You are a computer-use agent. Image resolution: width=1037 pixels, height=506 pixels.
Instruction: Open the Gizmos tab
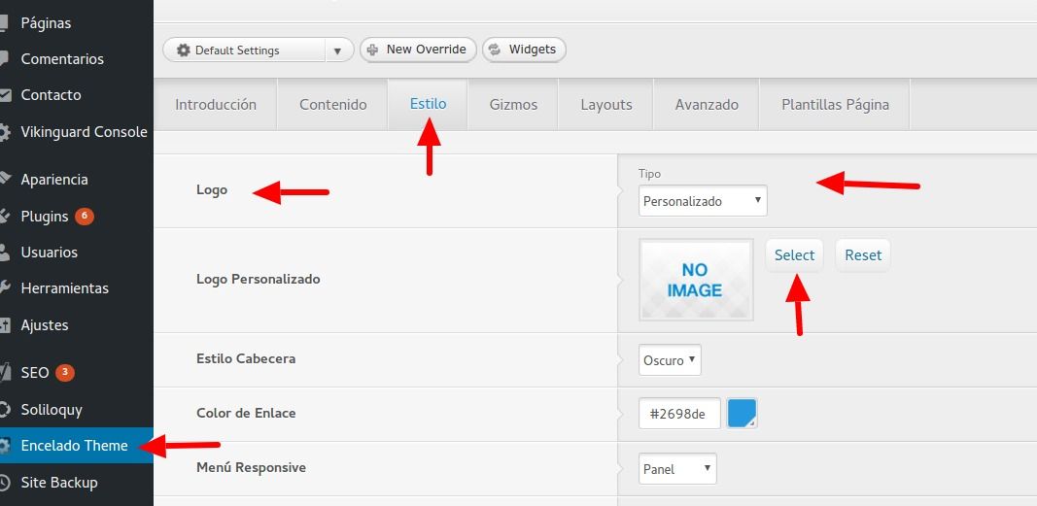tap(513, 104)
